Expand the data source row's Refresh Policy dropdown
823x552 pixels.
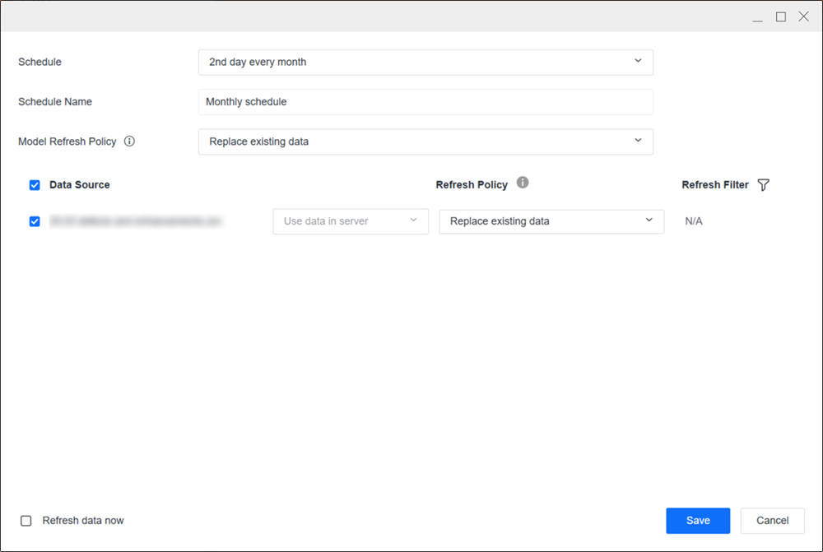point(551,221)
